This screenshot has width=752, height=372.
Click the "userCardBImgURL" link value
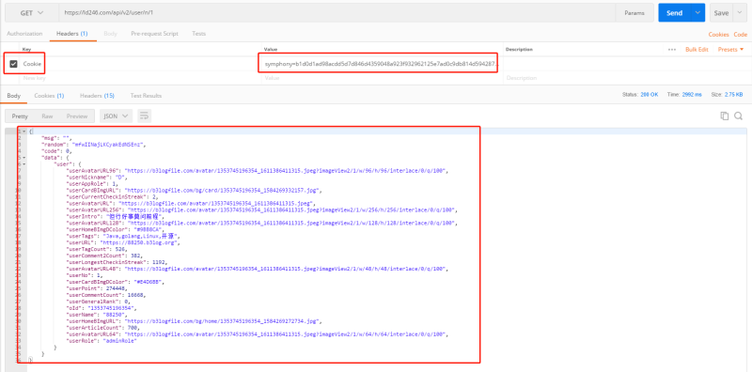coord(221,190)
